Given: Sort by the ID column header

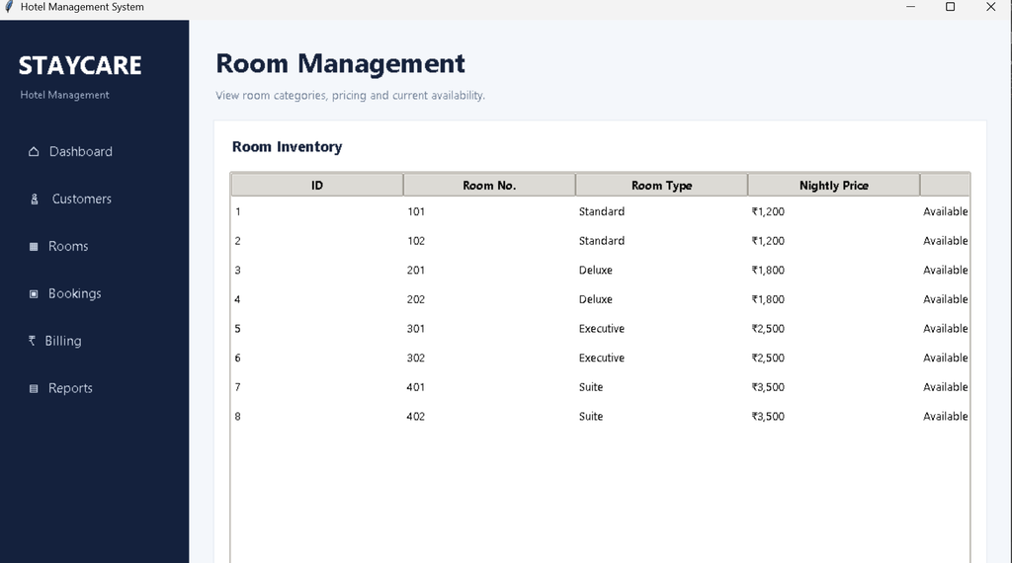Looking at the screenshot, I should 317,185.
